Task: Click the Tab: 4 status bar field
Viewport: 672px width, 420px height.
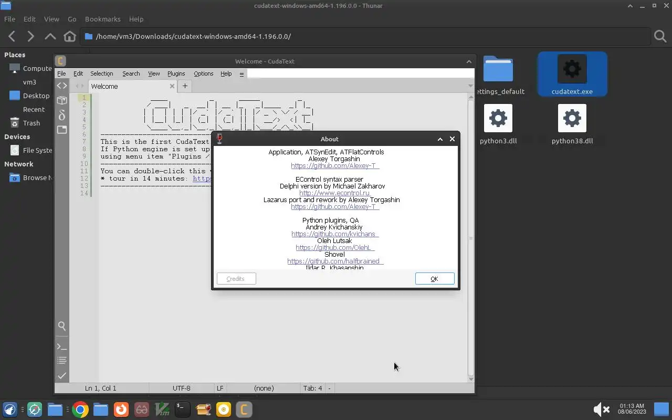Action: coord(312,388)
